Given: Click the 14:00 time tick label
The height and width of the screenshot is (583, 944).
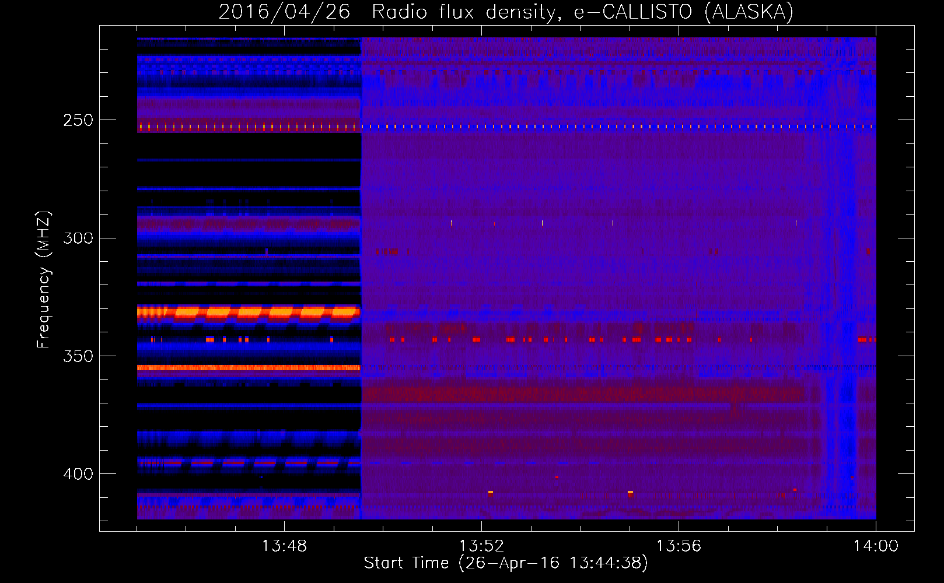Looking at the screenshot, I should pos(876,546).
